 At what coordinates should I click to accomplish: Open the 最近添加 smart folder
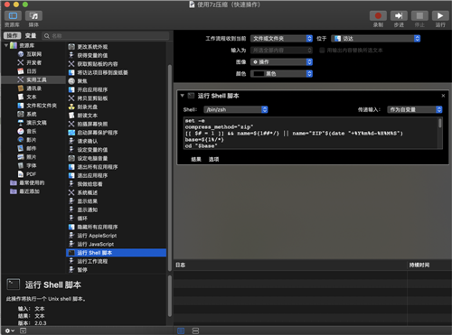[x=24, y=191]
